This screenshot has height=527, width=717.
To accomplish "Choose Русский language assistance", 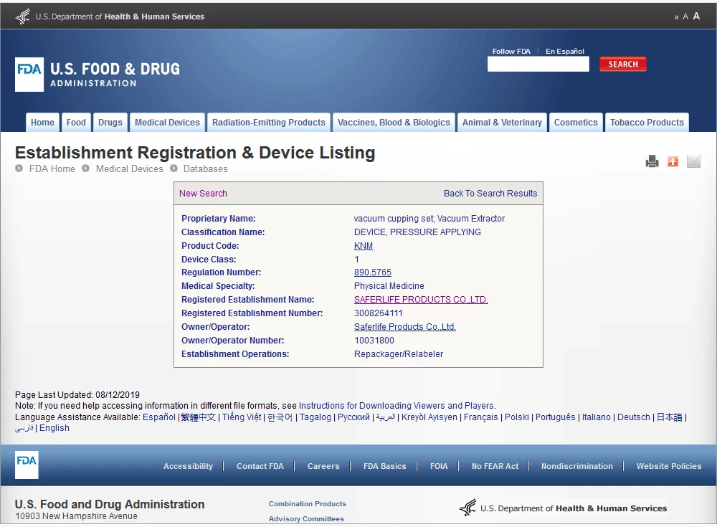I will pos(353,417).
